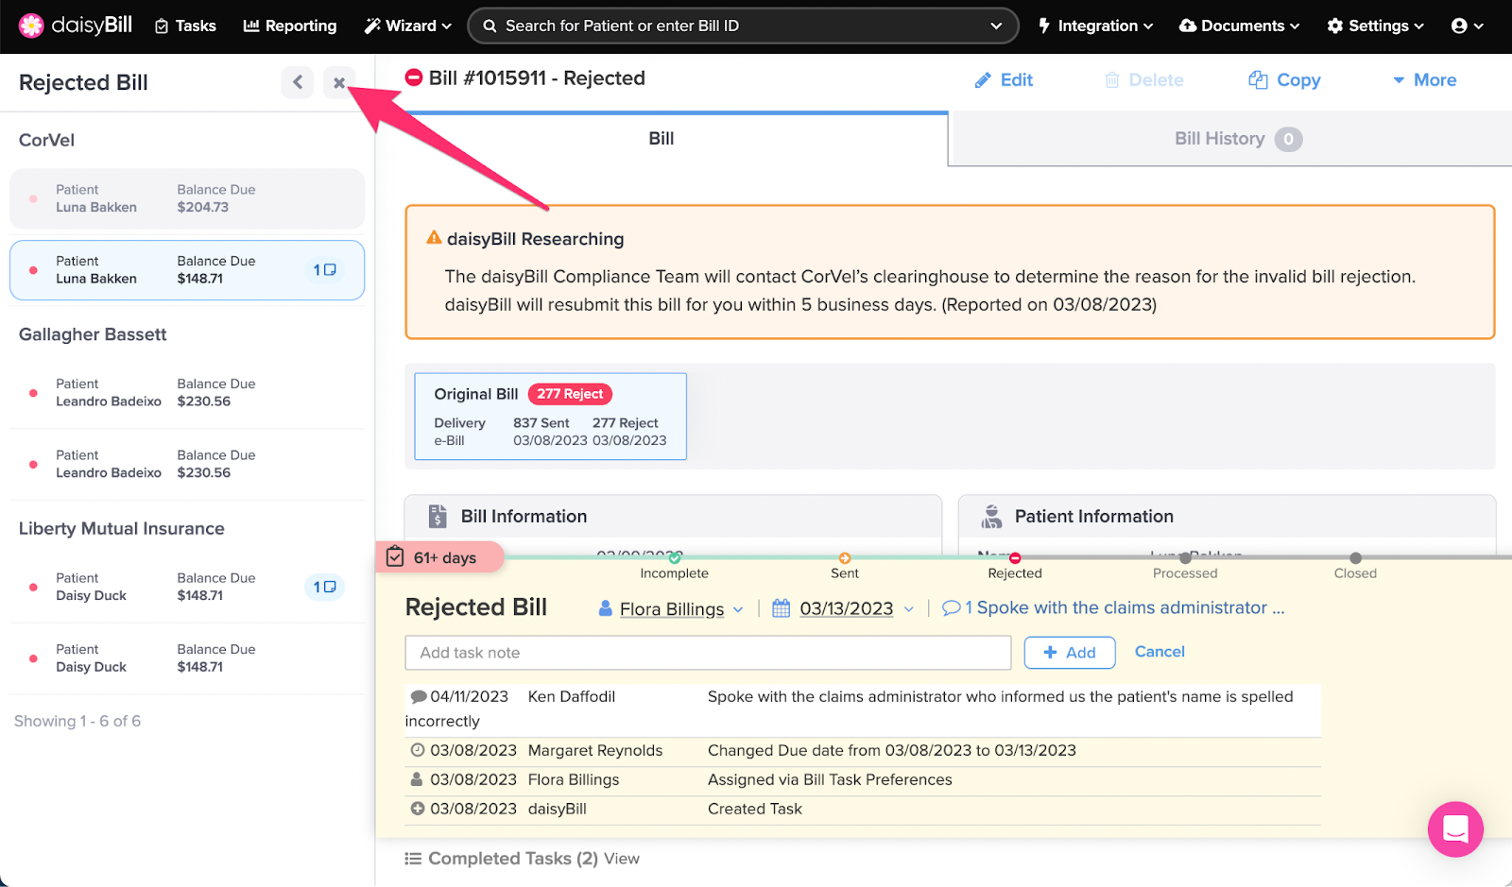Click the 'Assigned via Bill Task Preferences' row

tap(863, 780)
